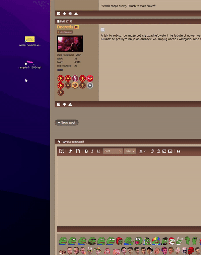Open Decretis user profile link

(65, 27)
